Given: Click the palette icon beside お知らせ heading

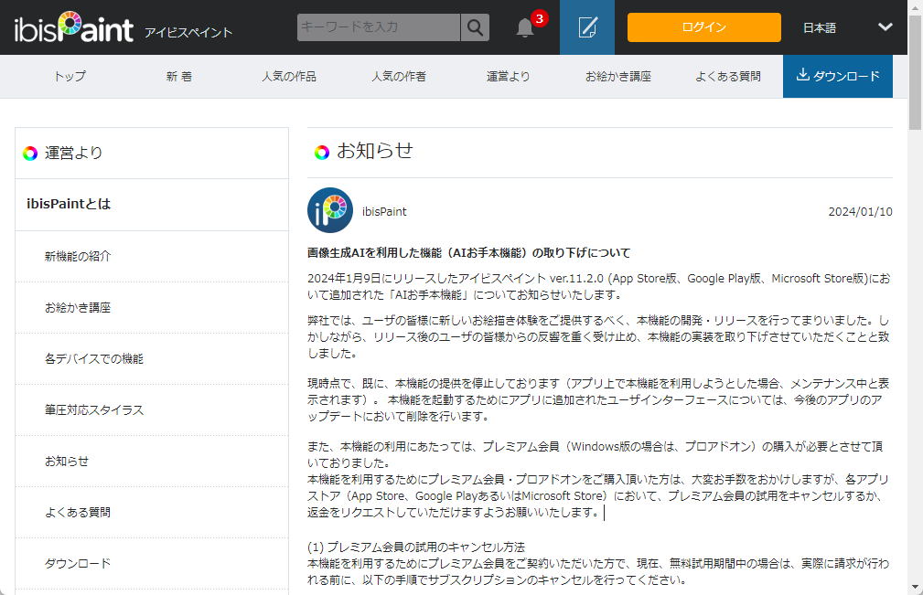Looking at the screenshot, I should 321,152.
